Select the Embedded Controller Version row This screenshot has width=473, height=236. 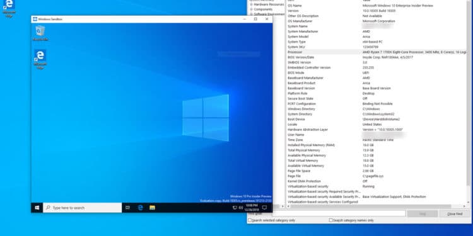377,67
